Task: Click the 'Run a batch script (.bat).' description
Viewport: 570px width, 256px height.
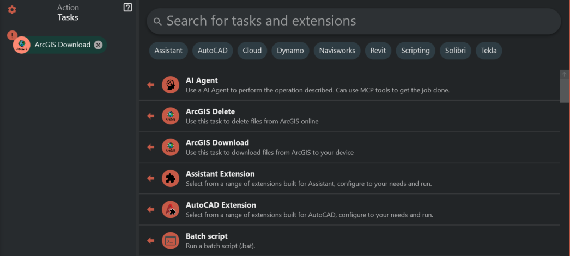Action: click(221, 246)
